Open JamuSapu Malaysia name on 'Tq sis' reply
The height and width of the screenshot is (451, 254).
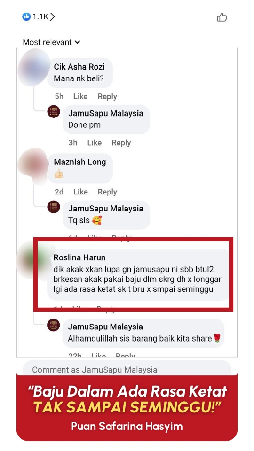(106, 209)
